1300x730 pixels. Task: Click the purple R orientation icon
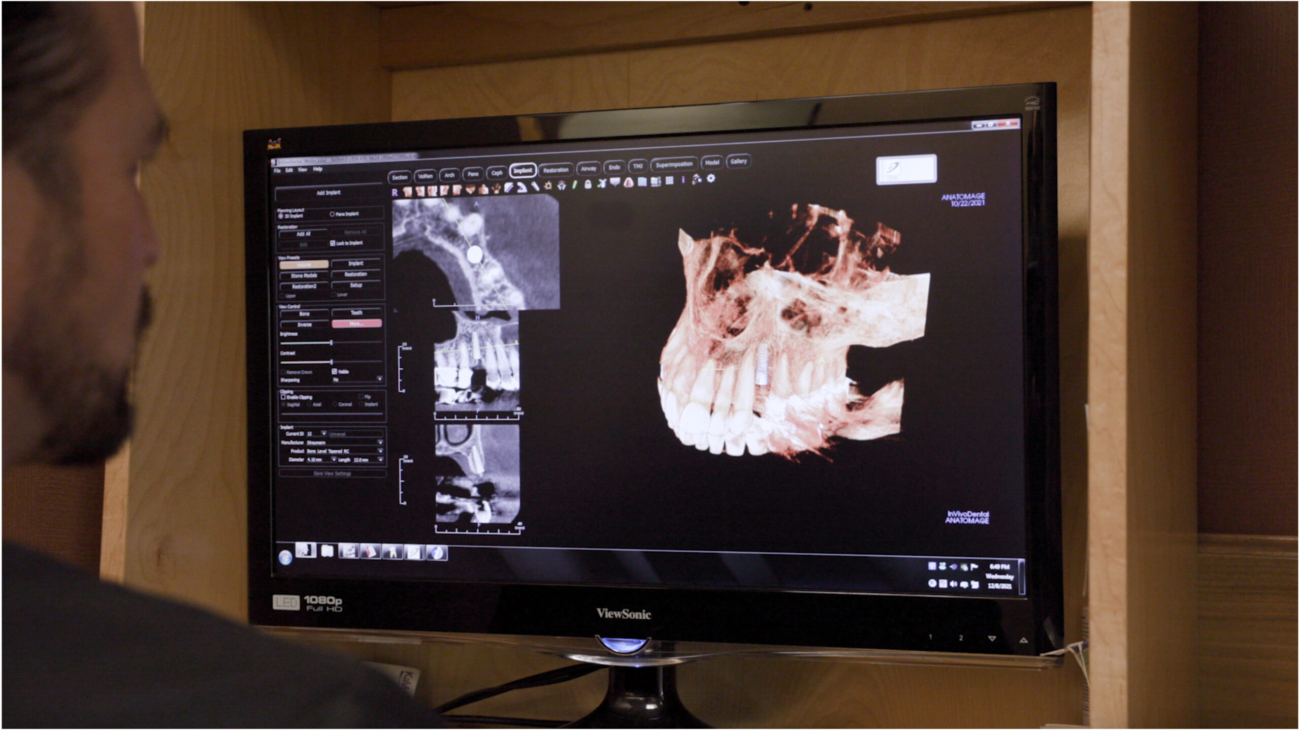[395, 193]
